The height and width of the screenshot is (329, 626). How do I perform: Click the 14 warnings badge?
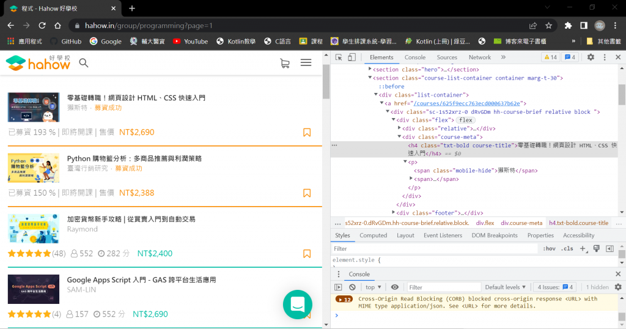tap(551, 57)
